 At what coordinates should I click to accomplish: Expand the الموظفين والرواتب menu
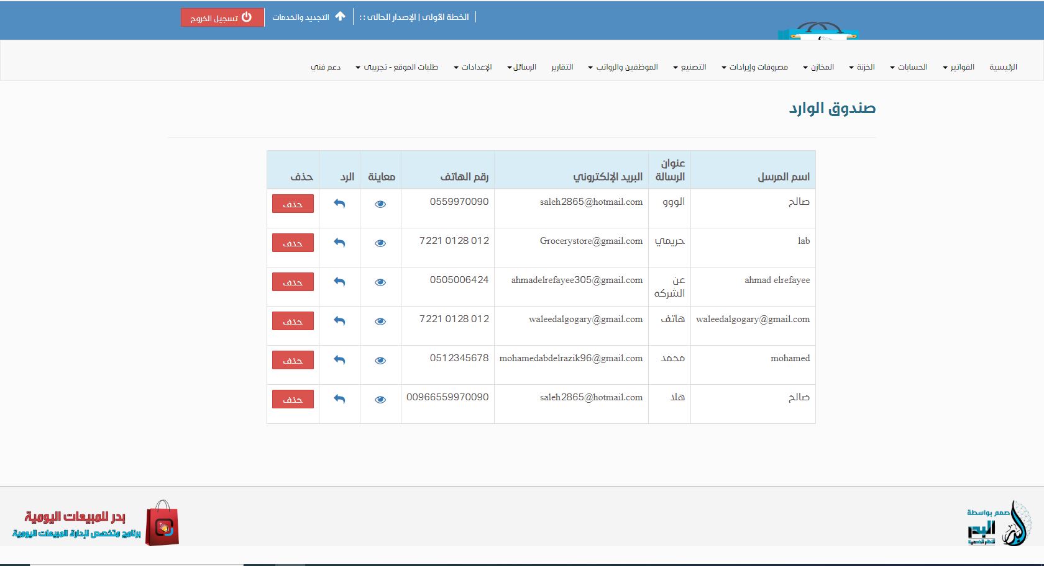click(x=623, y=67)
